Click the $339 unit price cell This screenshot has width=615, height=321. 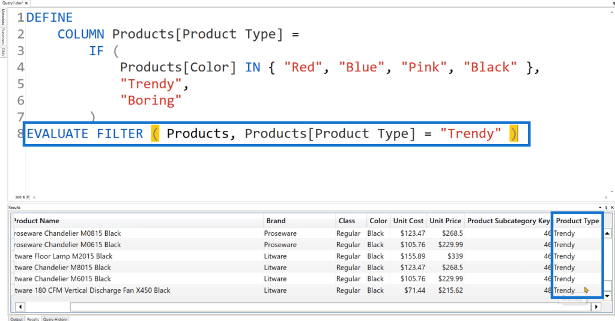coord(455,256)
